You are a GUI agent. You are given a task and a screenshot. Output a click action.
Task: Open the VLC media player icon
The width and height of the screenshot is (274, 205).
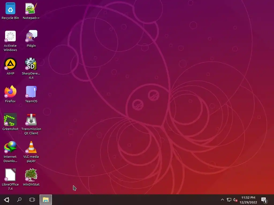[31, 152]
